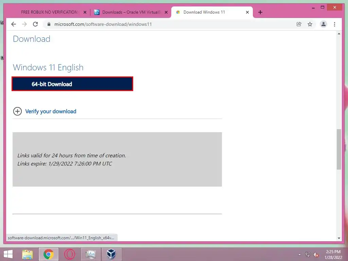The height and width of the screenshot is (261, 348).
Task: Click the page scrollbar down arrow
Action: (339, 238)
